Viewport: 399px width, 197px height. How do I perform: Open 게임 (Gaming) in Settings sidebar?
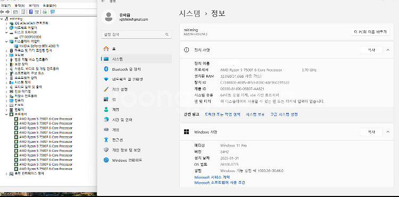(136, 129)
